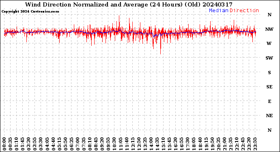This screenshot has height=152, width=280.
Task: Click the 04:05 time label
Action: tap(47, 144)
